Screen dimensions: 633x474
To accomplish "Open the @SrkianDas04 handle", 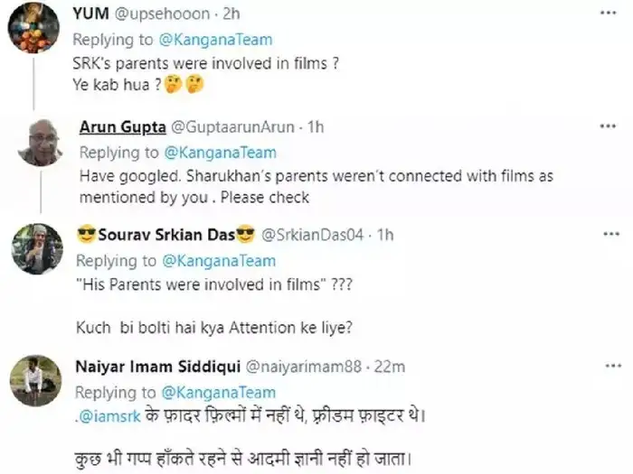I will 313,236.
